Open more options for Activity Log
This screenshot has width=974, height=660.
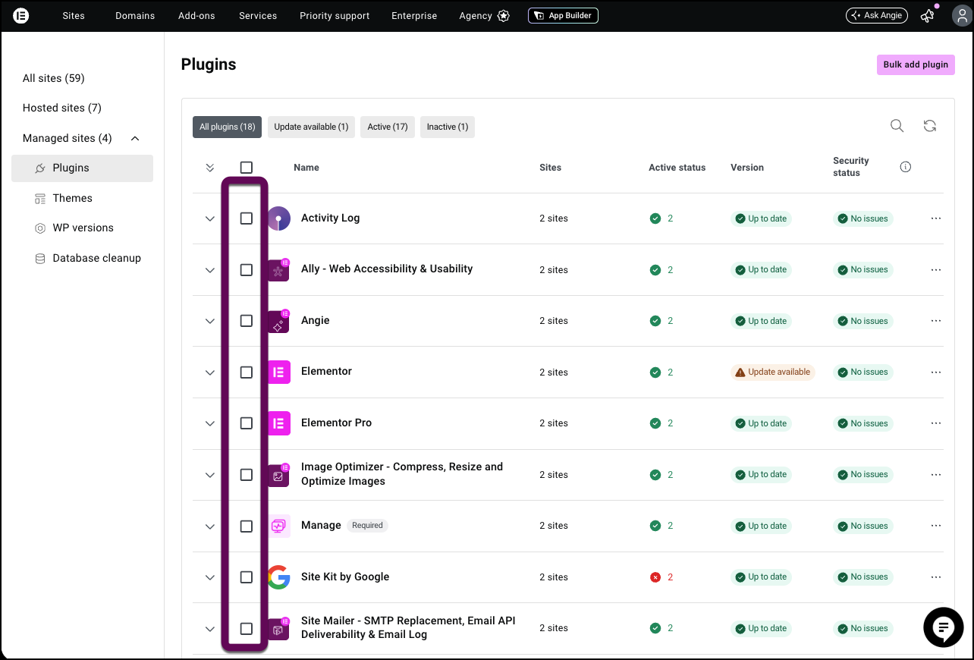point(936,218)
